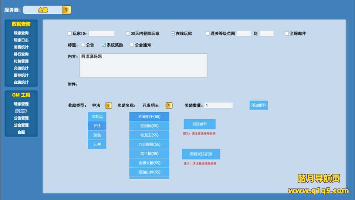
Task: Click the 内容 message text area
Action: 143,66
